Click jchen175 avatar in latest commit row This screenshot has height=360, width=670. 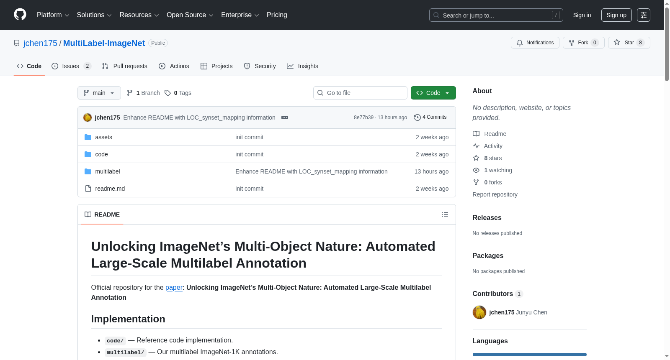click(x=88, y=117)
